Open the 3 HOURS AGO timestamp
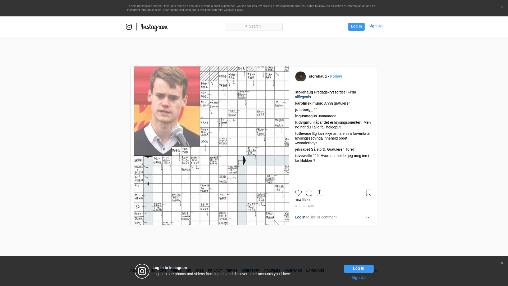Screen dimensions: 508x286 click(305, 206)
